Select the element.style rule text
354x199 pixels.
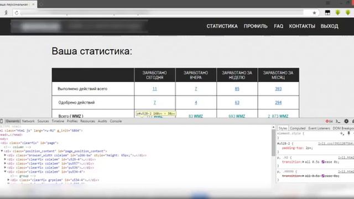pyautogui.click(x=290, y=133)
